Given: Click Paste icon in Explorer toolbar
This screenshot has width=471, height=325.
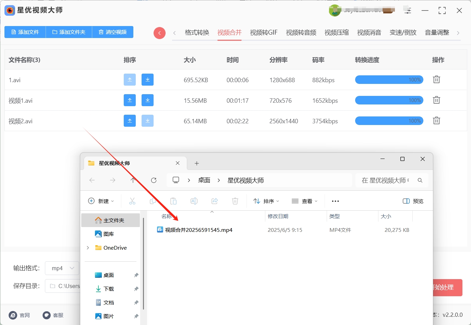Looking at the screenshot, I should [x=173, y=201].
